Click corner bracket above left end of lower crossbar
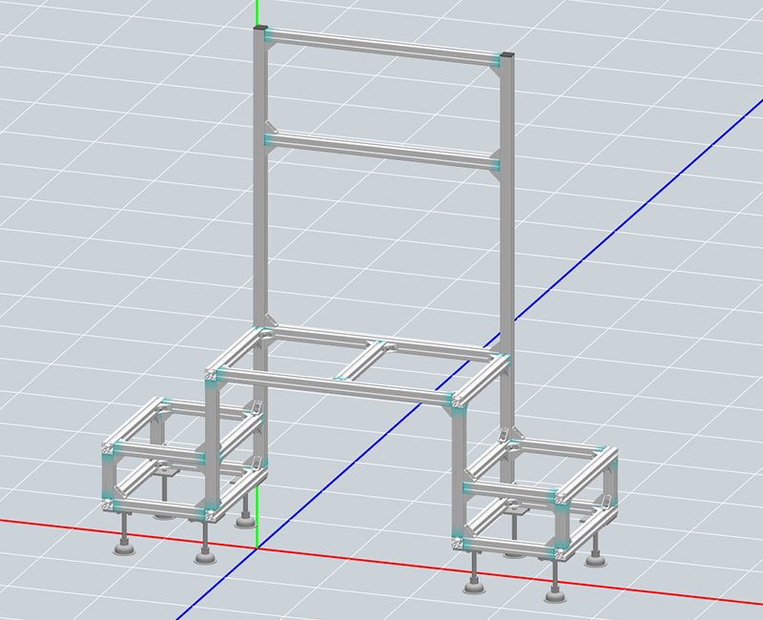The image size is (763, 620). (272, 126)
